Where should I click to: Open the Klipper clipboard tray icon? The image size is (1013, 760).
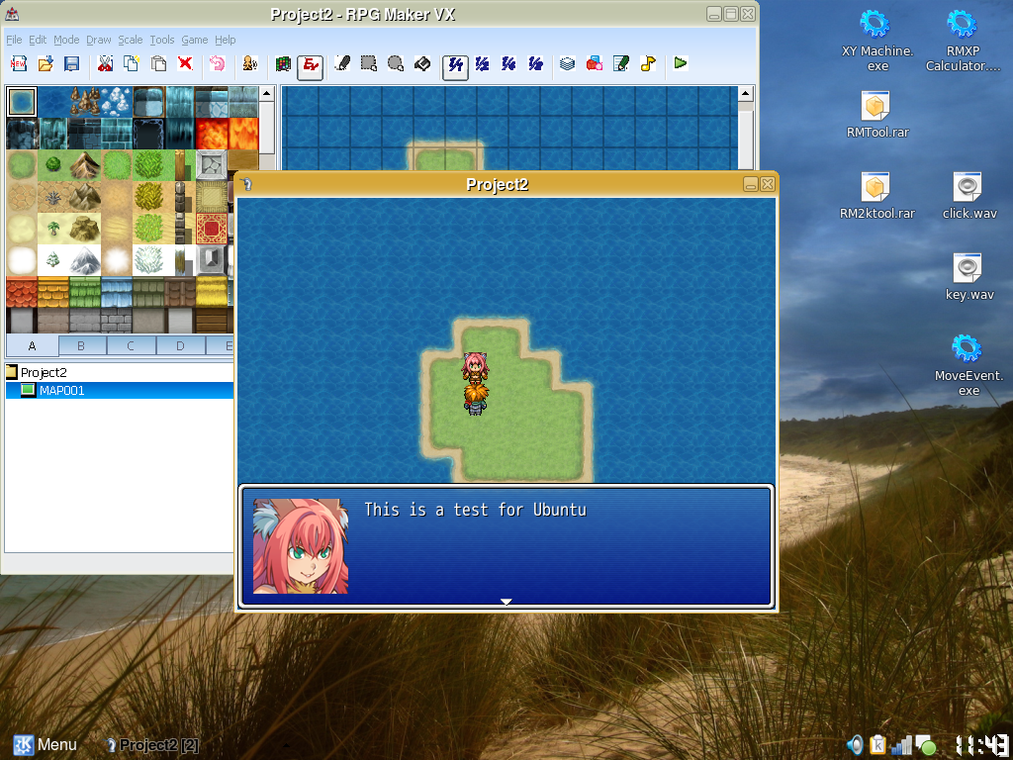[x=878, y=745]
